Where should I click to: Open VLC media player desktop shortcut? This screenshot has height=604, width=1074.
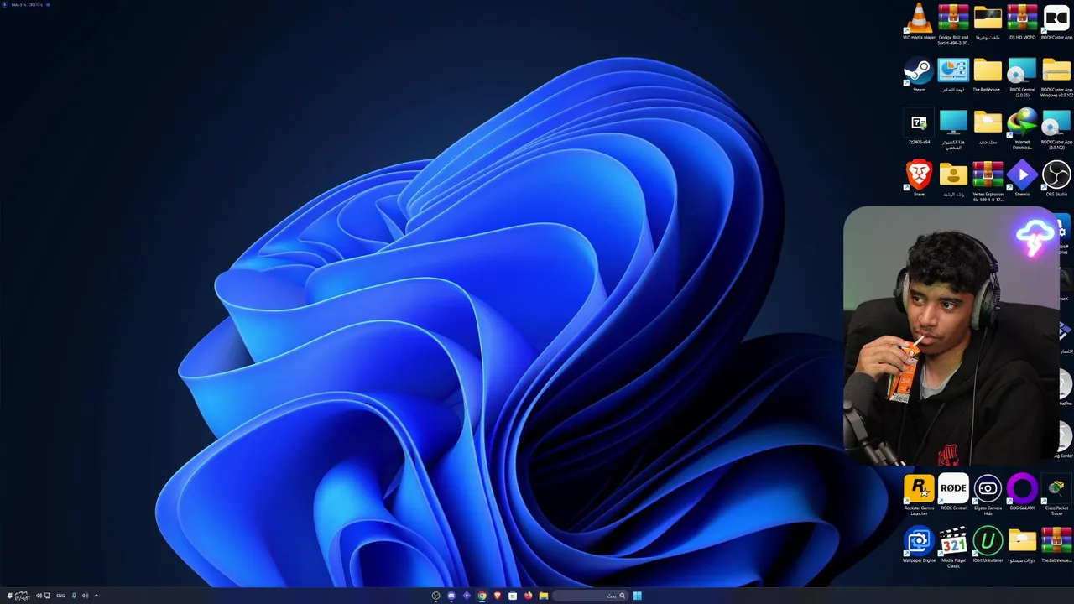(919, 23)
